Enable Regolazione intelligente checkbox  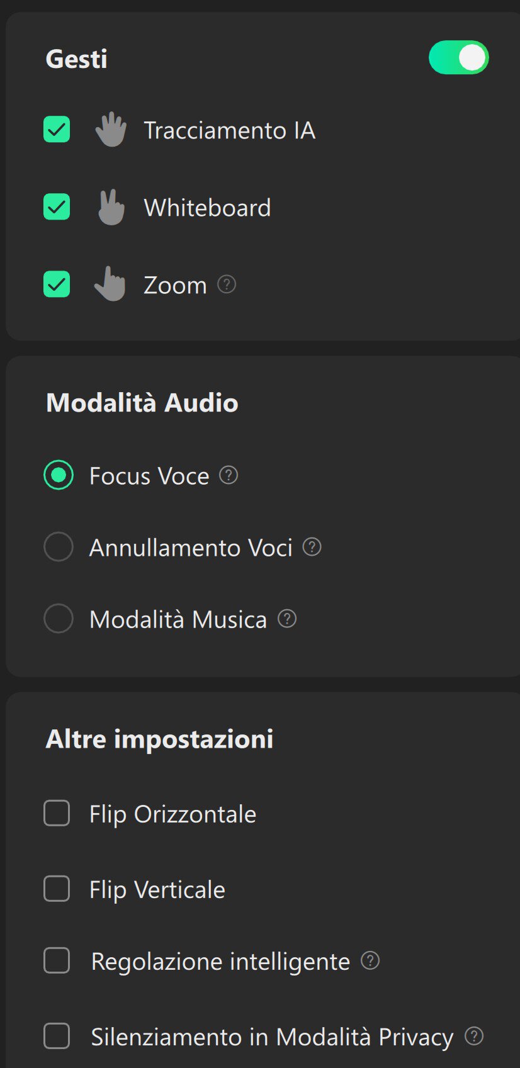[57, 961]
